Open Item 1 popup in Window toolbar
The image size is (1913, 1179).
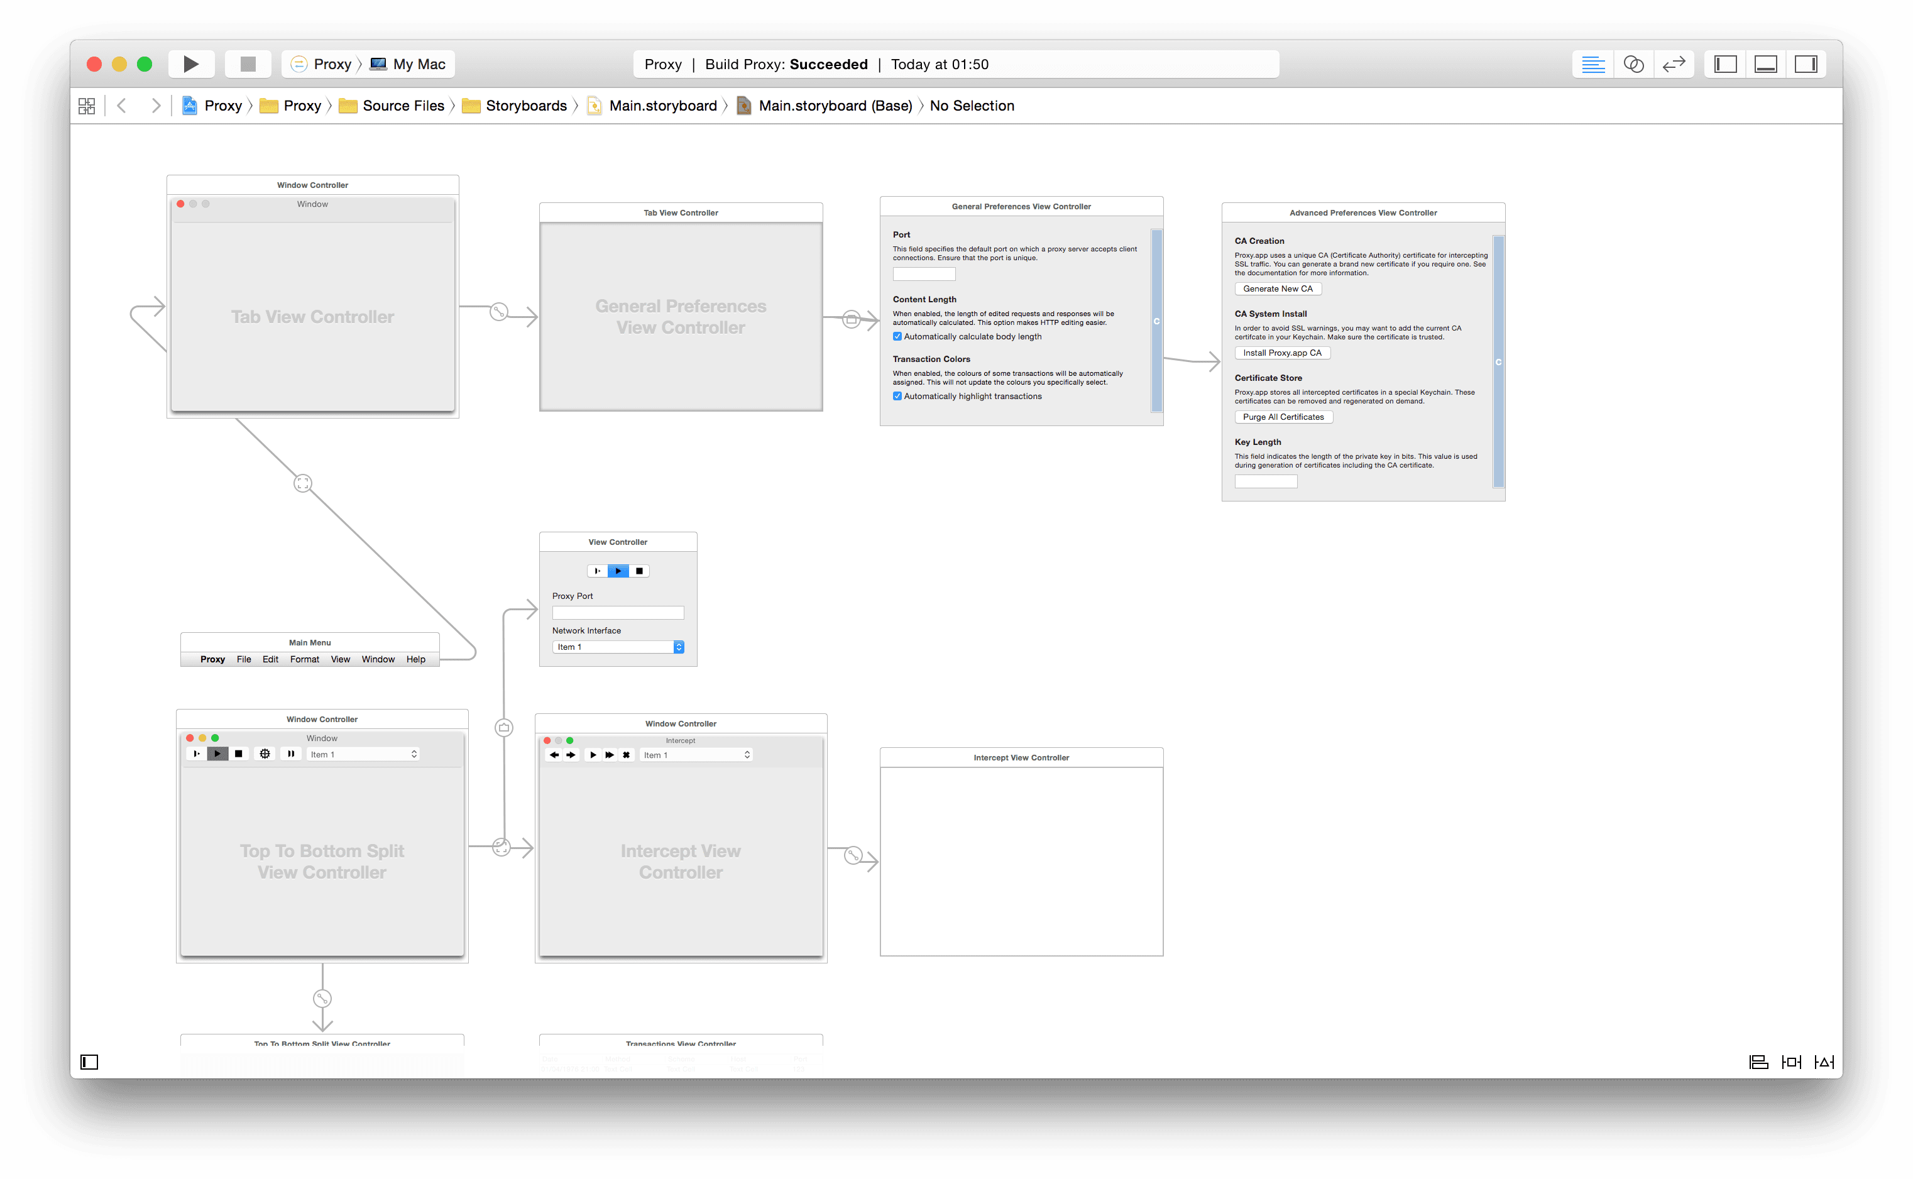(363, 754)
